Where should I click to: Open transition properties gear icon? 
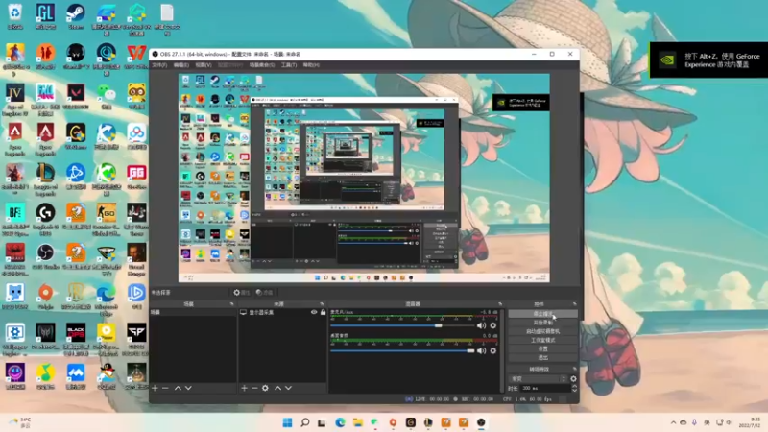pos(573,378)
